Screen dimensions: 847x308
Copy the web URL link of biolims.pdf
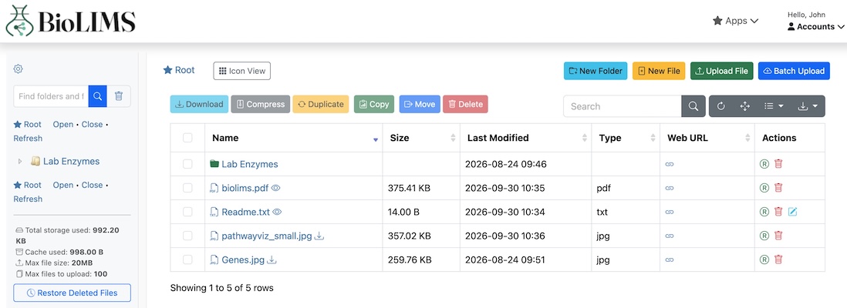tap(670, 188)
